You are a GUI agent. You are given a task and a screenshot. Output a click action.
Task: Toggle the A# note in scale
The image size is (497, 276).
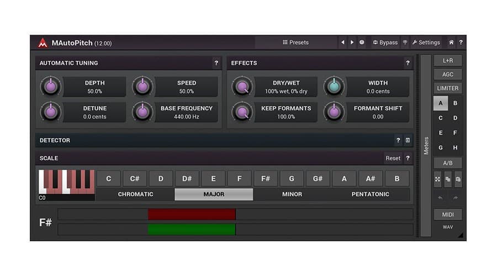pyautogui.click(x=371, y=179)
